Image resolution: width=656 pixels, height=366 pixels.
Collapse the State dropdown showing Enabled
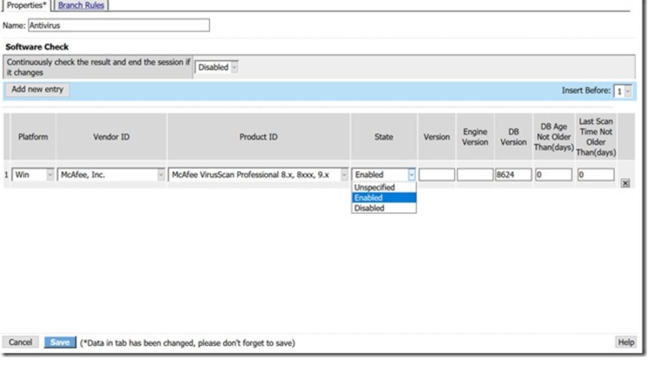[411, 175]
